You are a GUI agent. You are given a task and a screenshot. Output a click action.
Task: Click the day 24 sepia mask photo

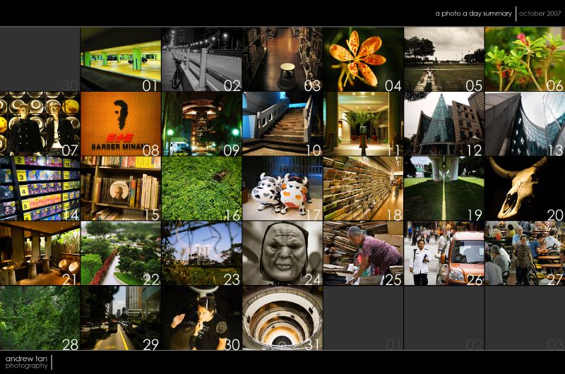coord(282,253)
